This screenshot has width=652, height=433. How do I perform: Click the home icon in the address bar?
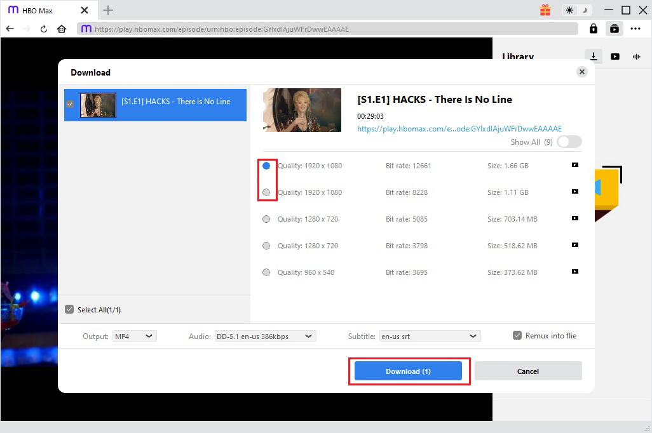(62, 29)
